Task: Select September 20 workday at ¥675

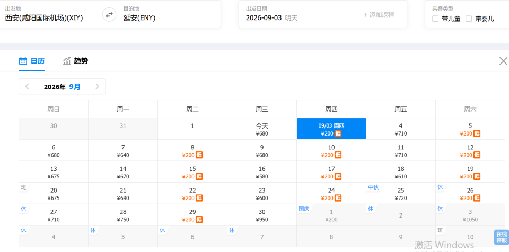Action: click(54, 193)
